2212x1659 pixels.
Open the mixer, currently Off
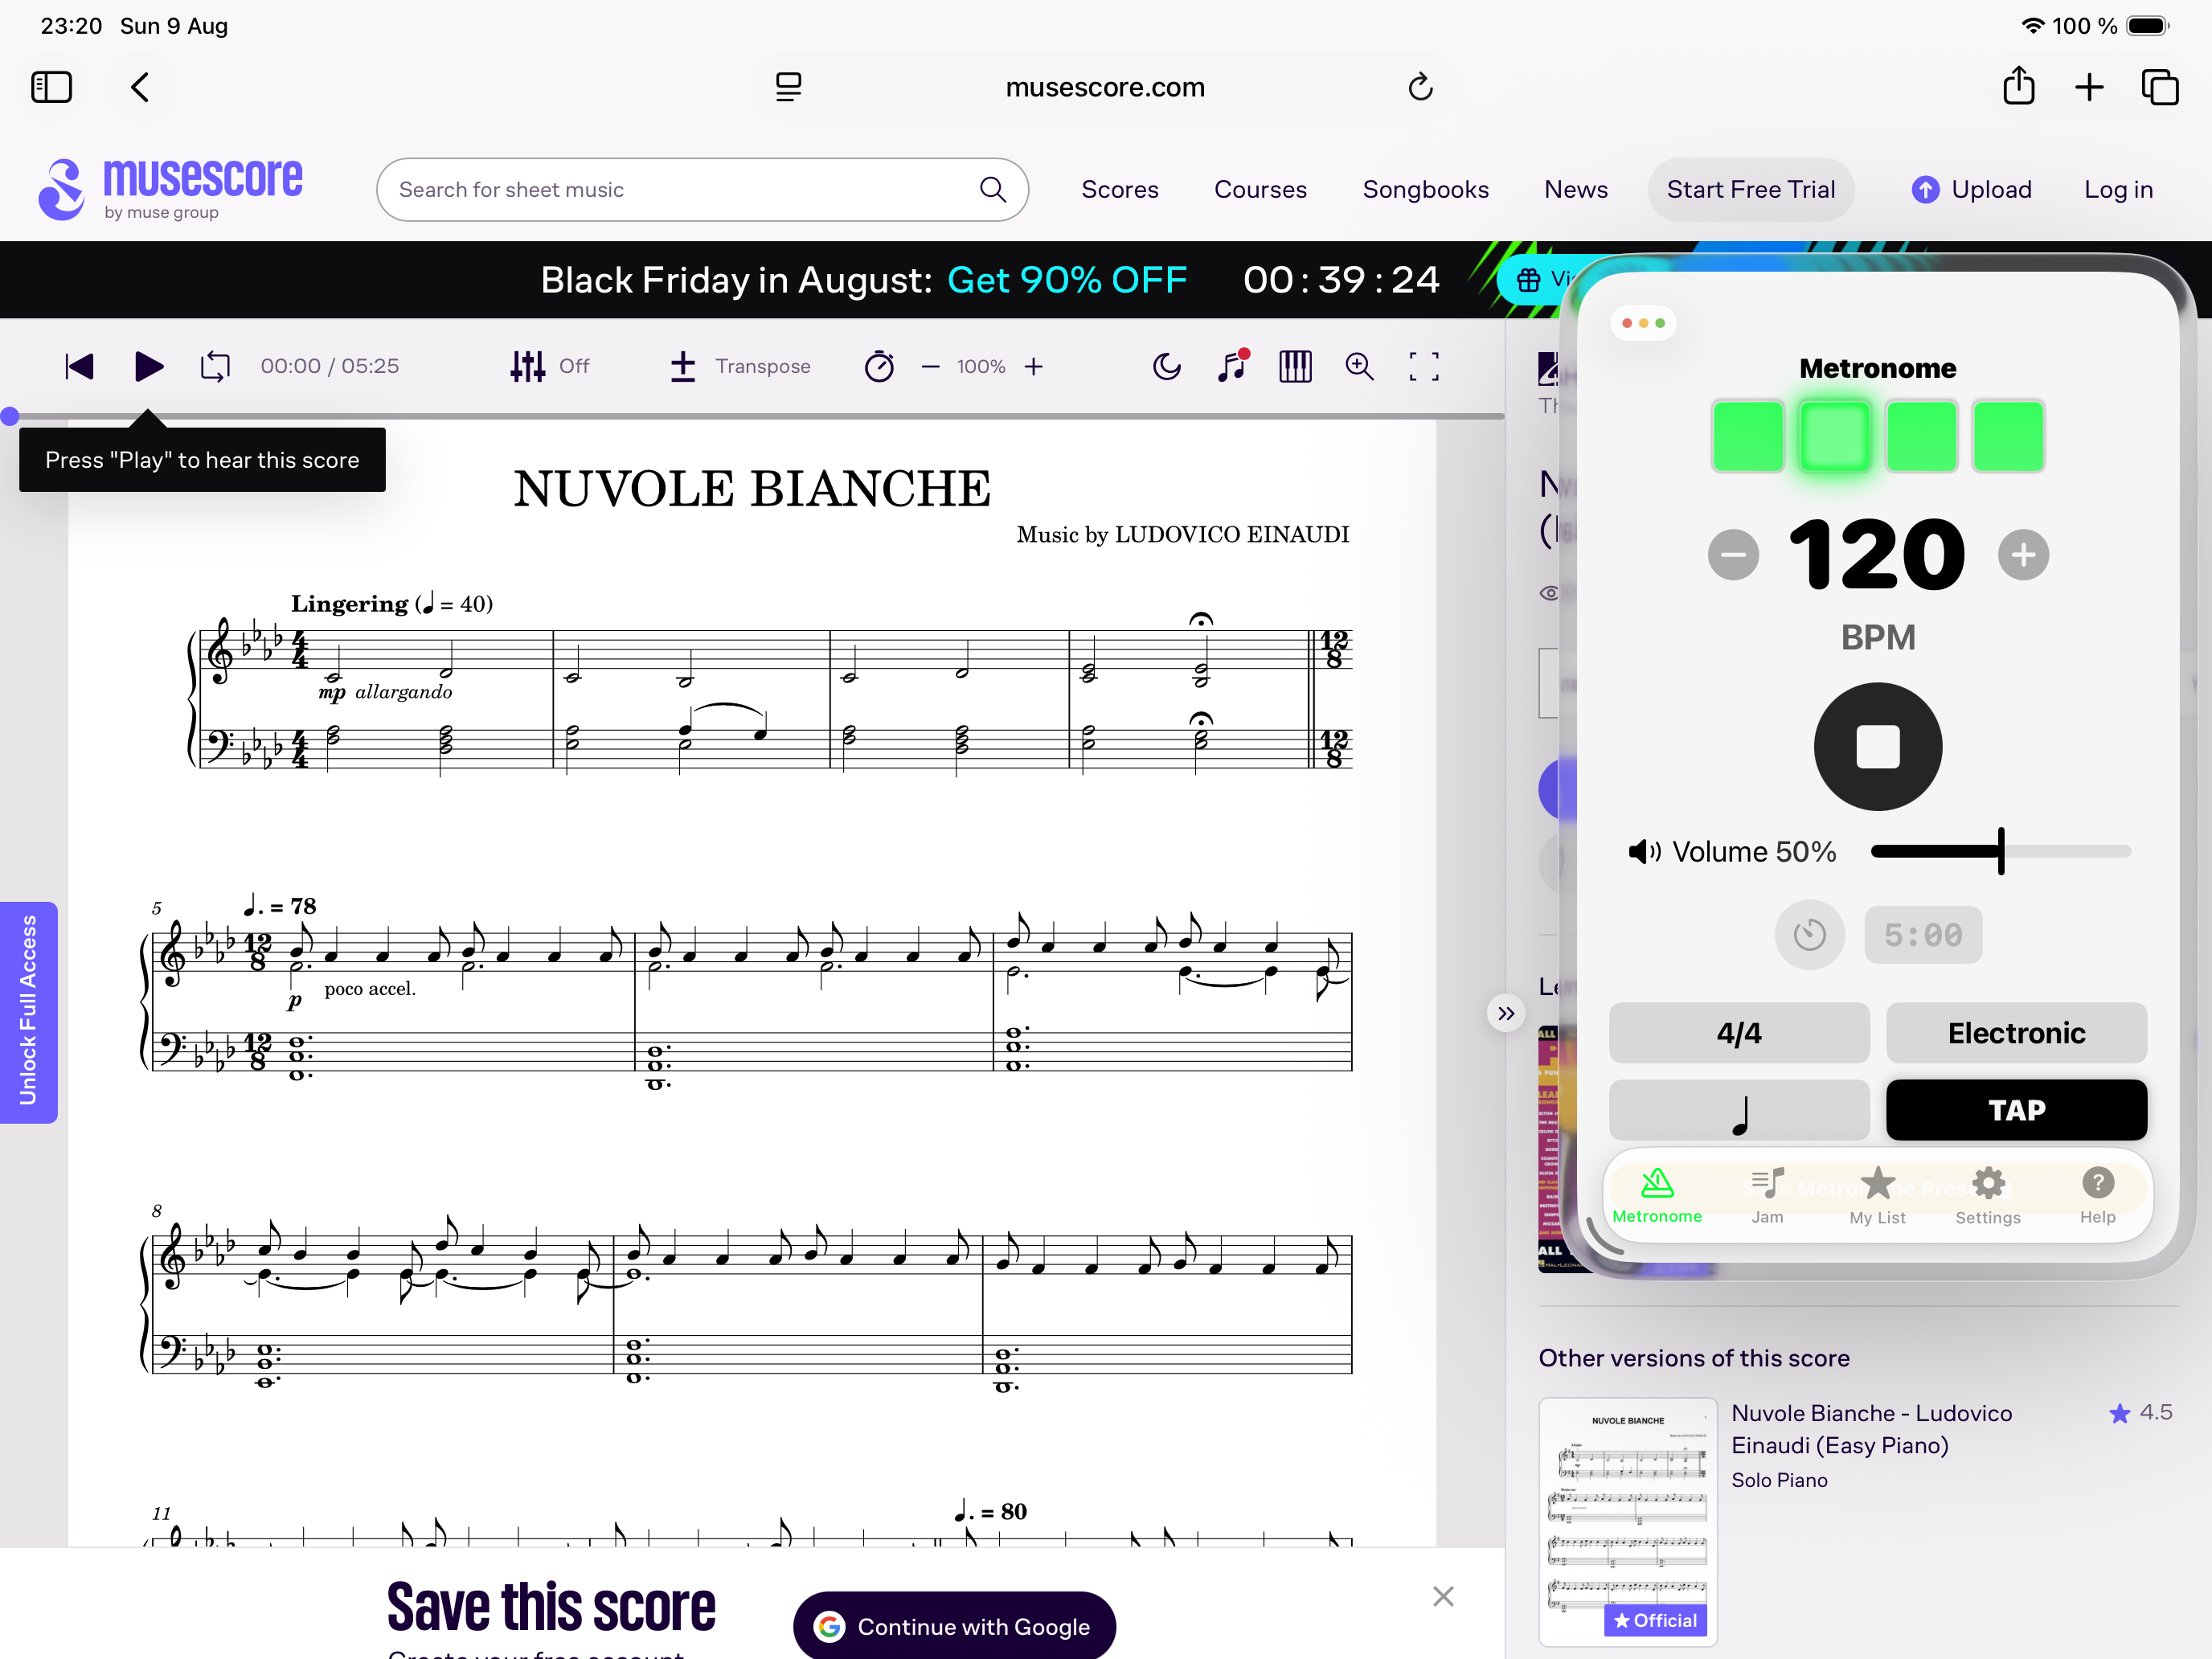click(x=549, y=366)
